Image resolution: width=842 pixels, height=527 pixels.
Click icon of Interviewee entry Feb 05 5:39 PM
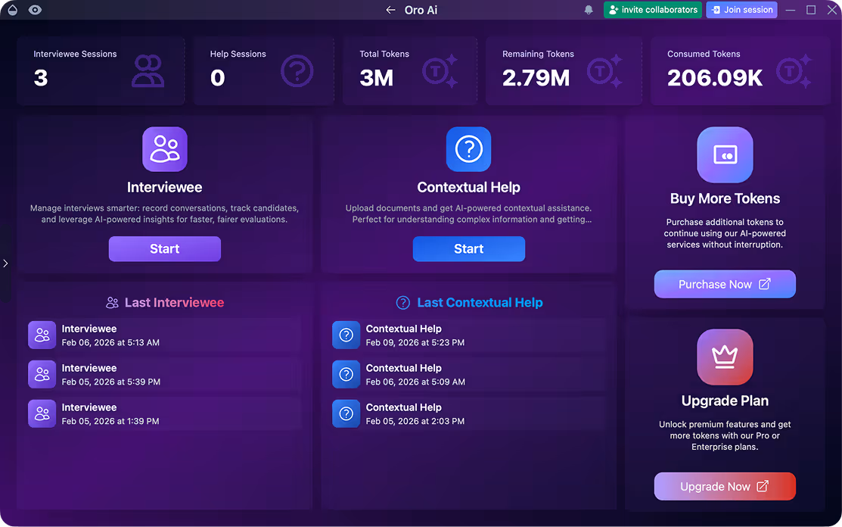[x=42, y=375]
